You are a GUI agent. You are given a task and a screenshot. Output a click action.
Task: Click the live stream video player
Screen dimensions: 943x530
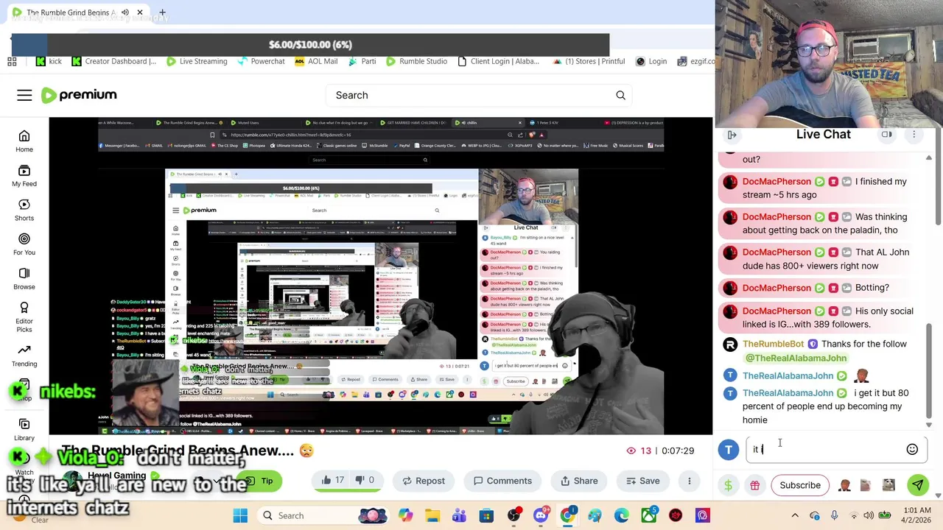[x=381, y=276]
